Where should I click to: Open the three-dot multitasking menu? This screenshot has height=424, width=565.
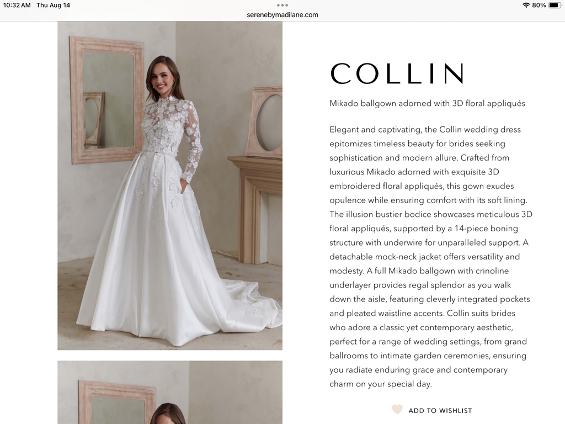tap(282, 5)
